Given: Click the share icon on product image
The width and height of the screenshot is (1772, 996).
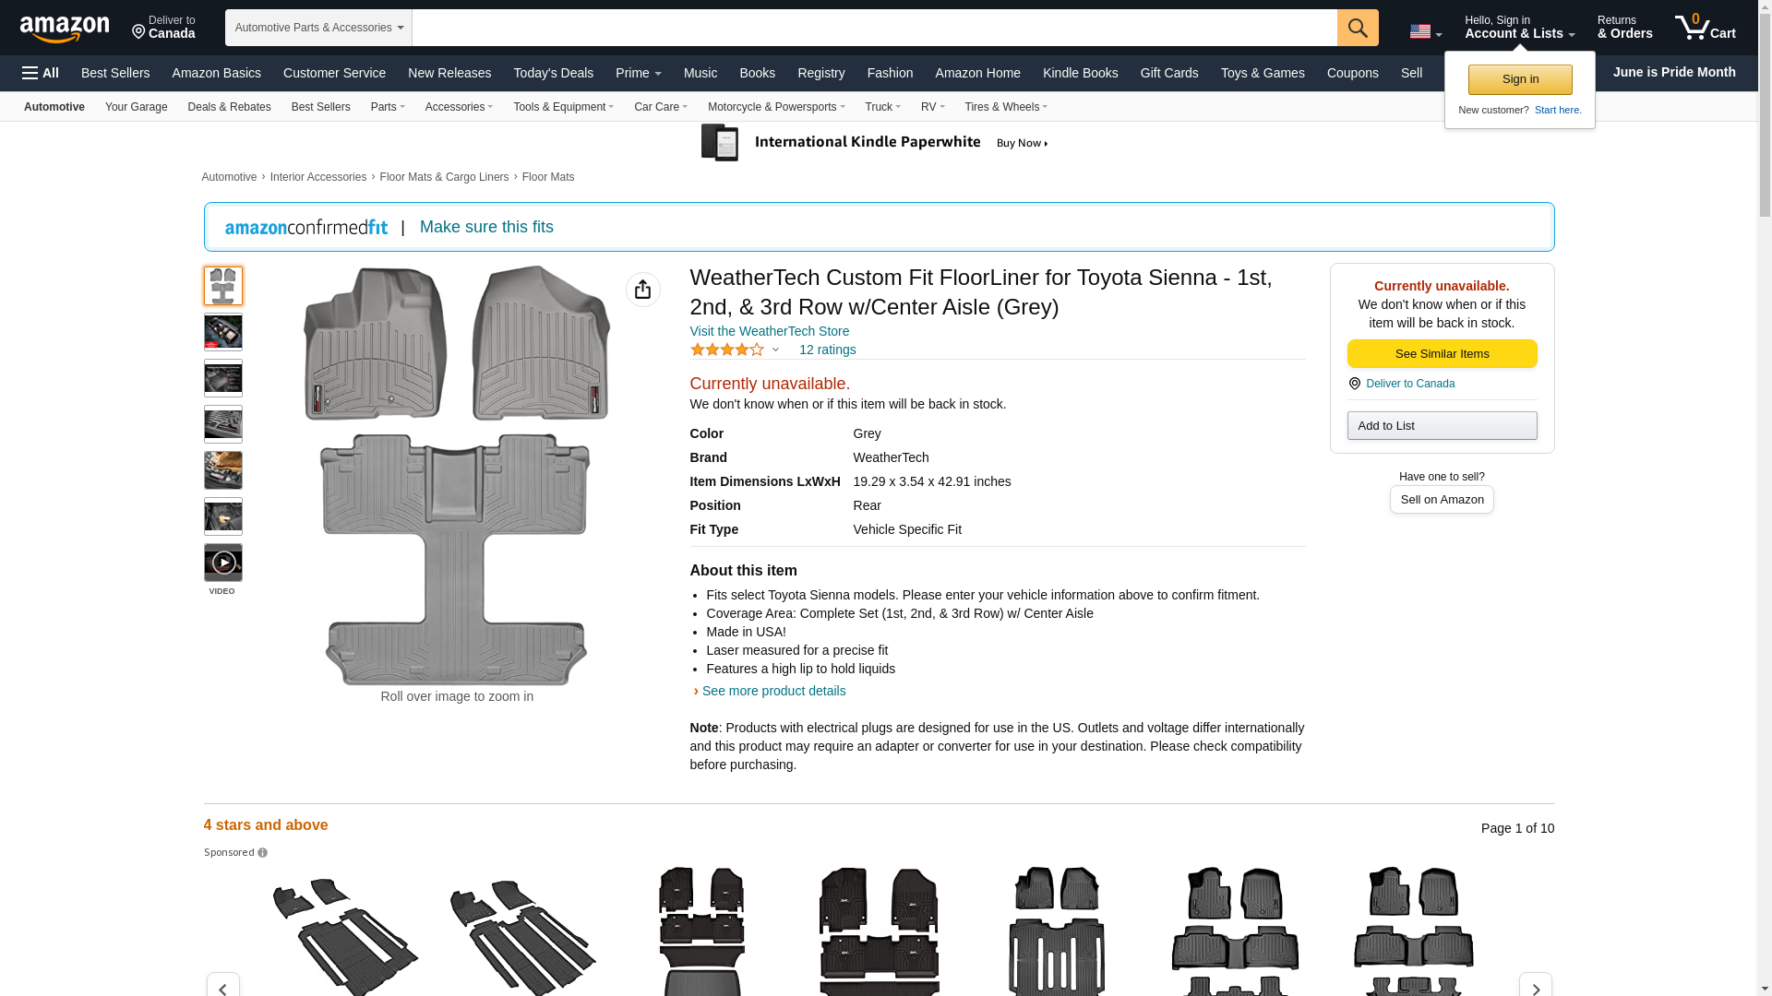Looking at the screenshot, I should coord(642,290).
